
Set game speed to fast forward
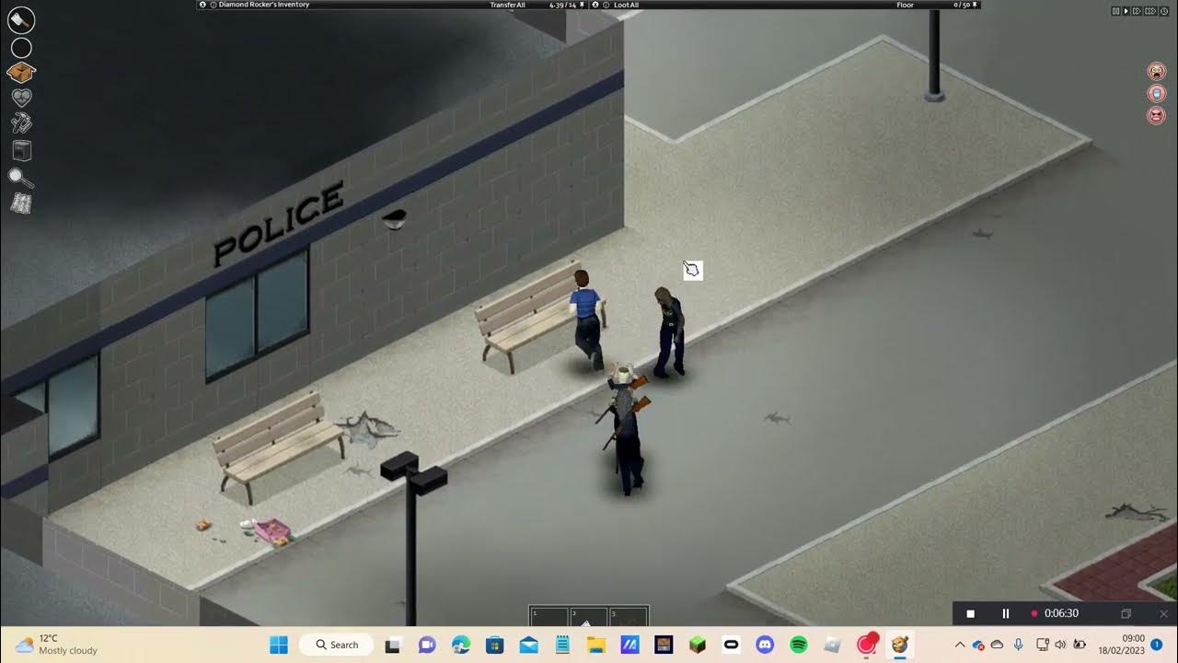(x=1137, y=11)
